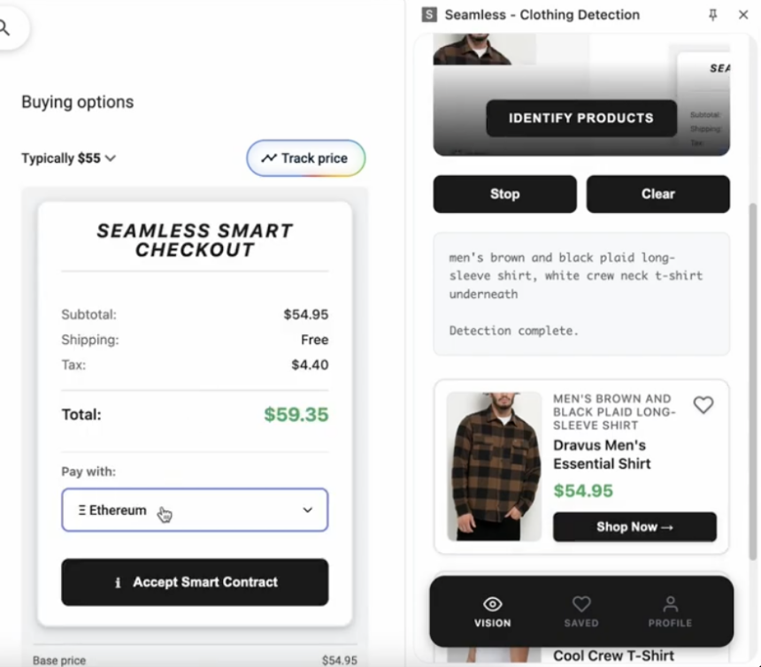Click the Clear button
This screenshot has width=761, height=667.
(657, 194)
